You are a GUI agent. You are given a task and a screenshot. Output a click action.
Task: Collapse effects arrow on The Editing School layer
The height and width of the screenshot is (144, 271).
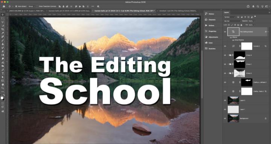(x=268, y=32)
